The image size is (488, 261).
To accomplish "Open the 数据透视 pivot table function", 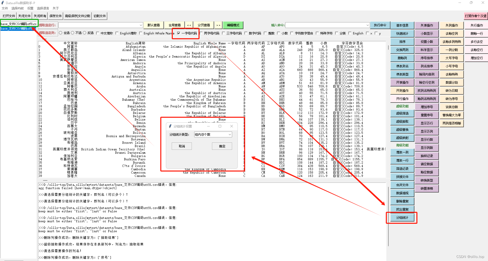I will 402,193.
